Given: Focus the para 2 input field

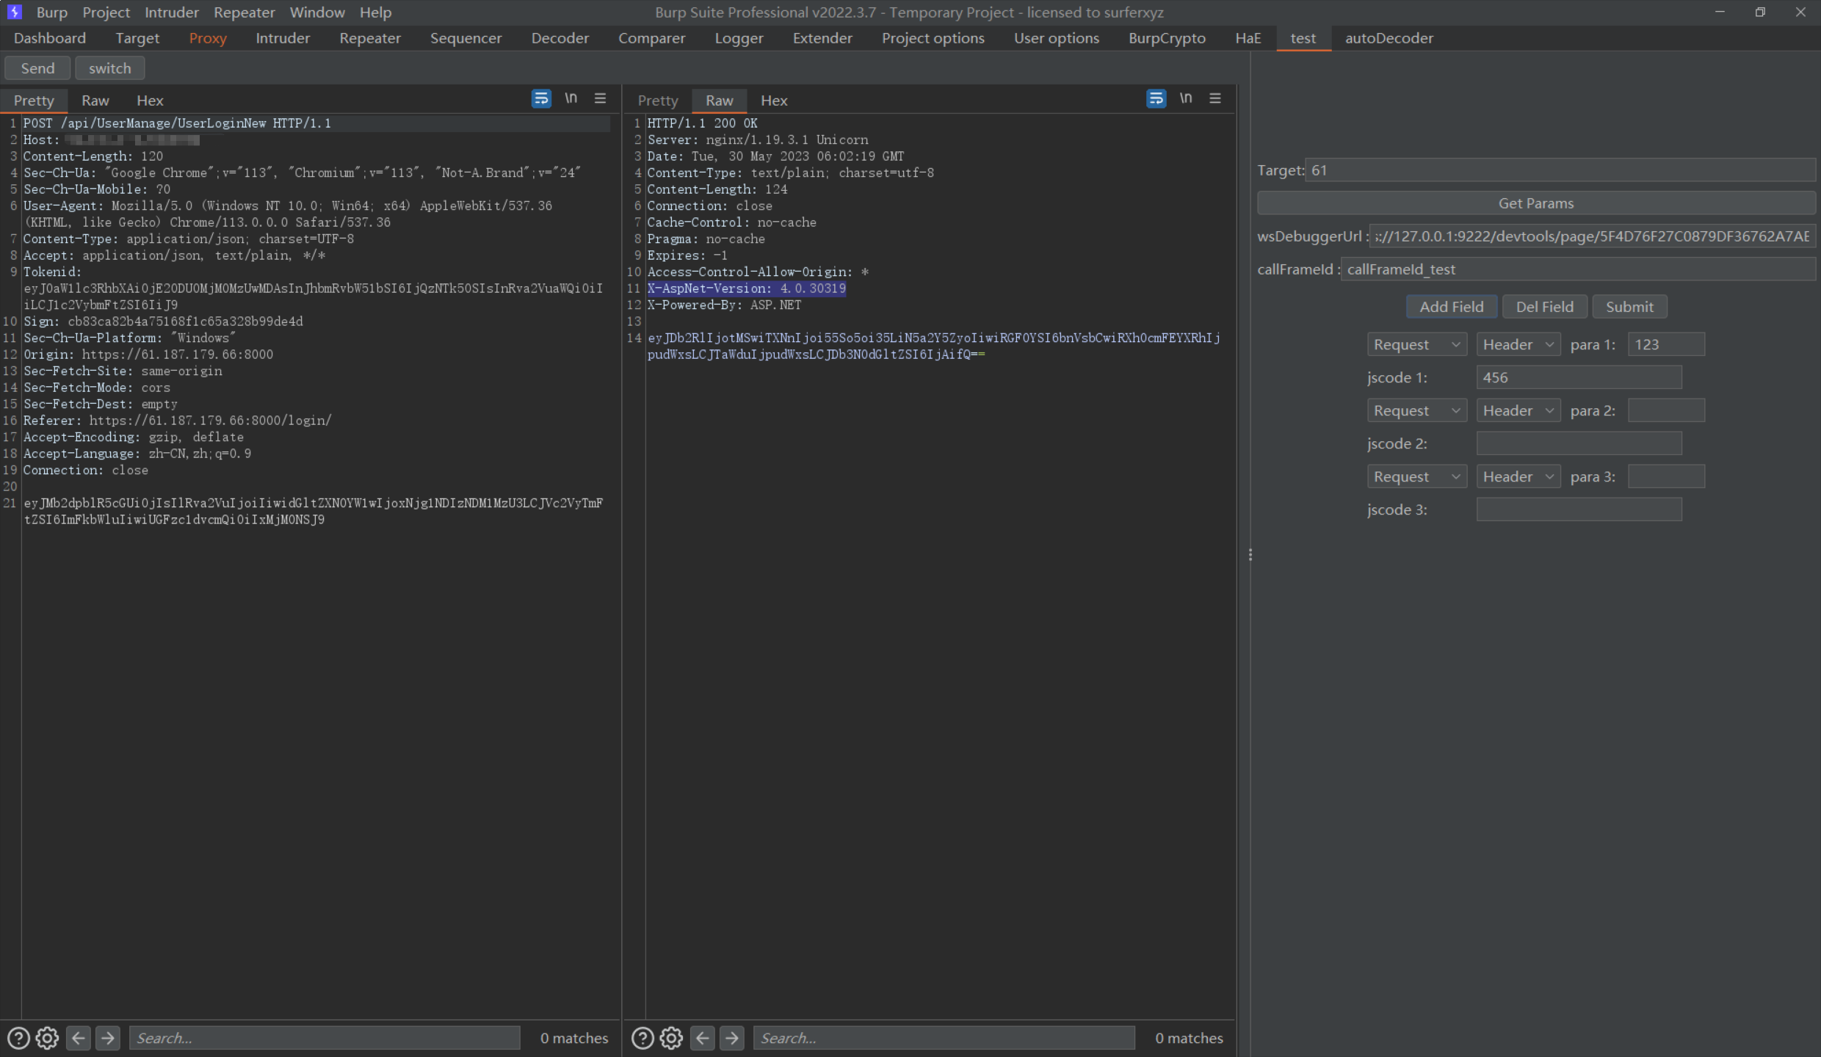Looking at the screenshot, I should point(1665,410).
